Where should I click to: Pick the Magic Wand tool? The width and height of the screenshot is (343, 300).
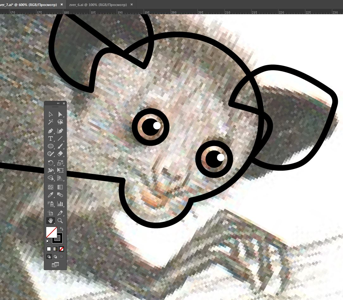51,122
